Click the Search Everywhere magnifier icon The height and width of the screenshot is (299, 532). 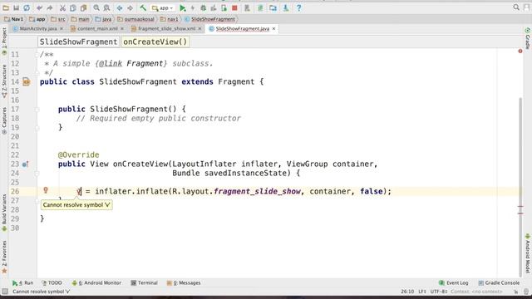(x=516, y=7)
